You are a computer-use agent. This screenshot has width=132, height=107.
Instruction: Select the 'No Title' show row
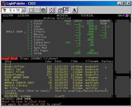(x=57, y=88)
